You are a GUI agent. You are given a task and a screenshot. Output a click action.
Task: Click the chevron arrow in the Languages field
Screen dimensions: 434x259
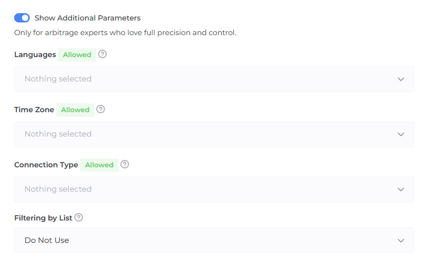[x=401, y=79]
